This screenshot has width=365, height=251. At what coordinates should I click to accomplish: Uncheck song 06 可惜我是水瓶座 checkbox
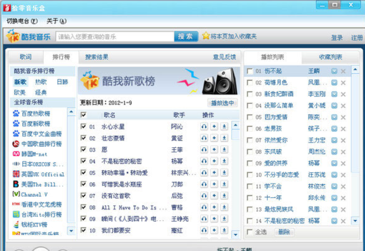tap(84, 184)
